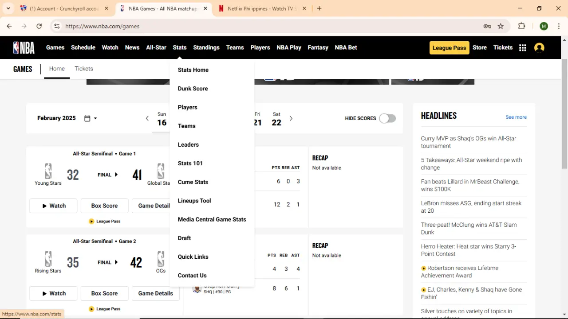
Task: Open a new browser tab with plus icon
Action: 319,8
